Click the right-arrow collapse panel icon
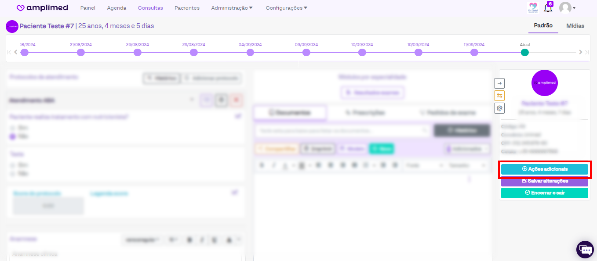 (x=499, y=83)
